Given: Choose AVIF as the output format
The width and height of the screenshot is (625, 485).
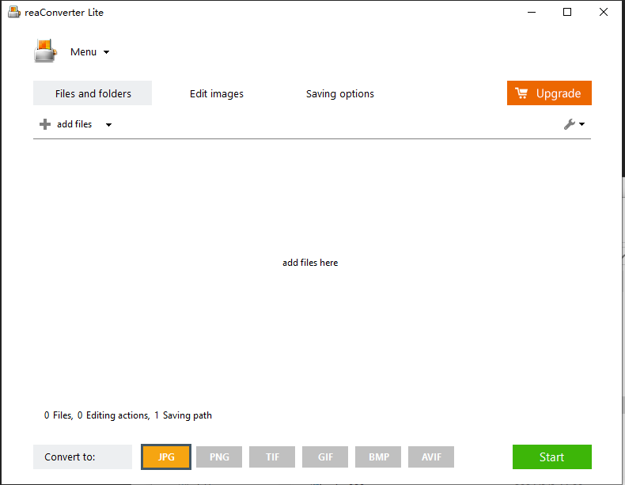Looking at the screenshot, I should (431, 457).
